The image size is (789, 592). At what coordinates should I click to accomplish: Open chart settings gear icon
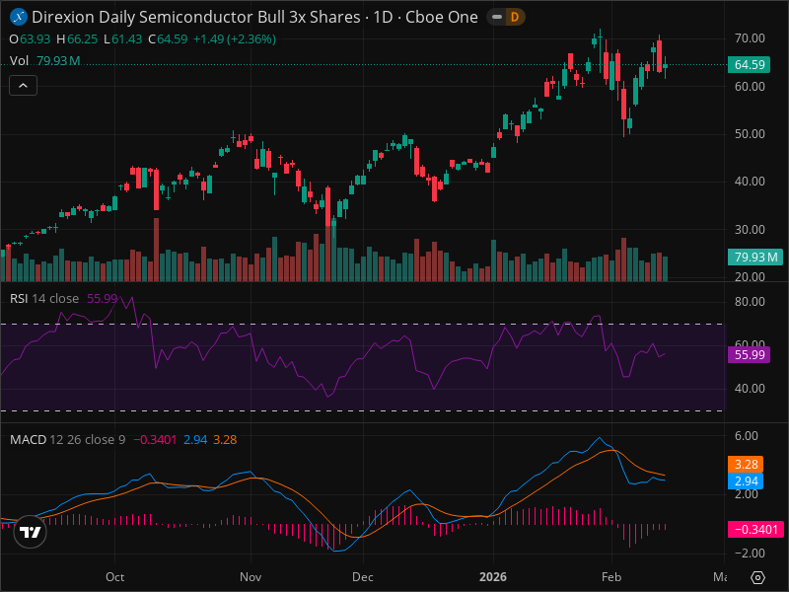click(x=757, y=577)
